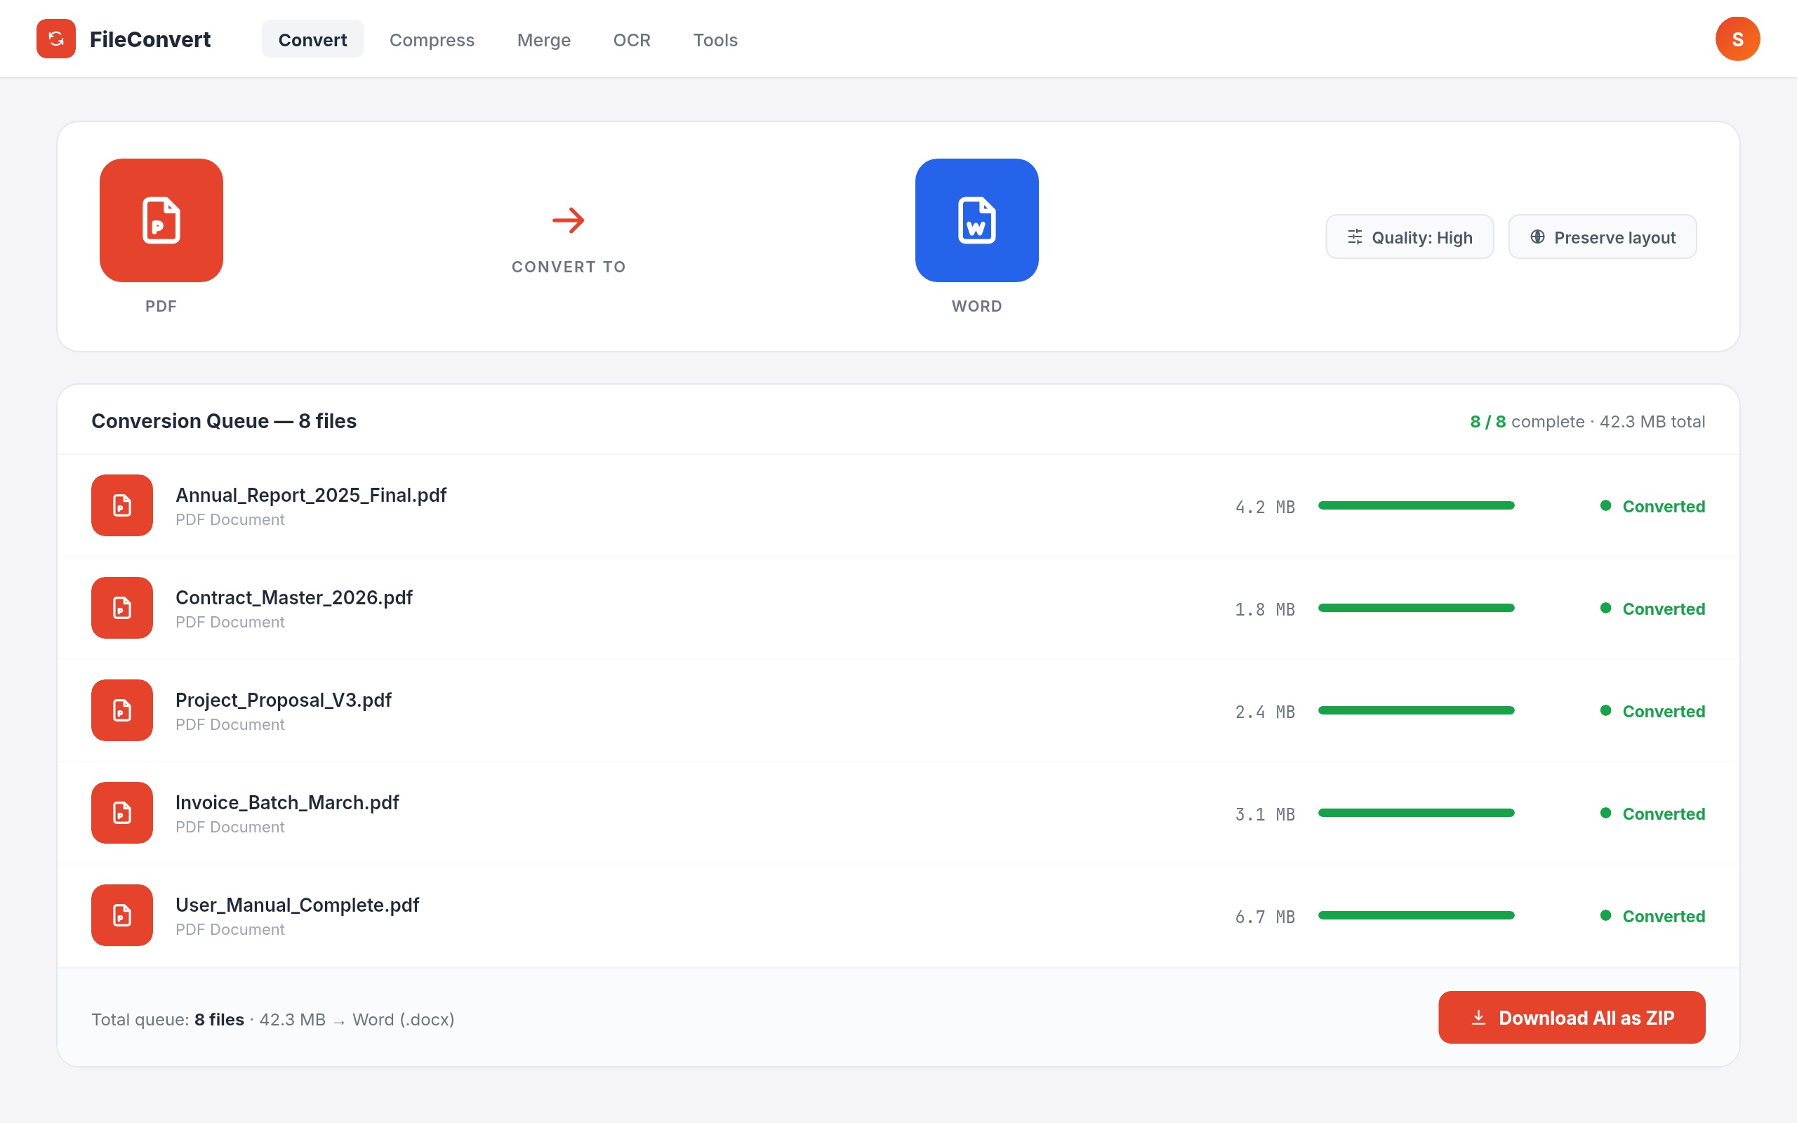Click the Total queue footer summary text
Screen dimensions: 1797x1123
point(272,1019)
